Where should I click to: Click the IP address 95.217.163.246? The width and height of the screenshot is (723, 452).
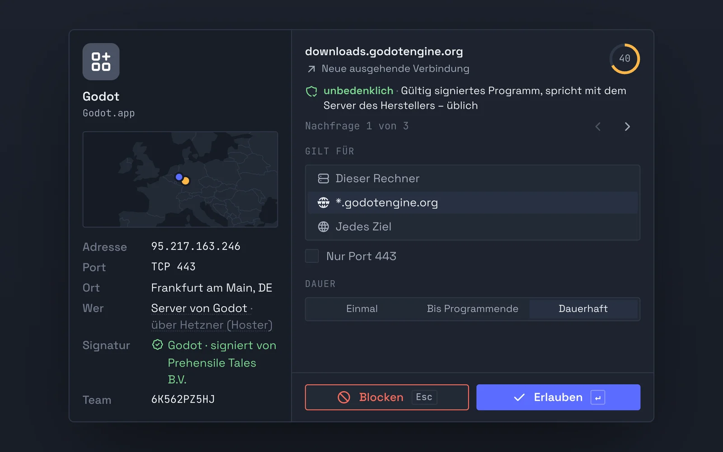pos(196,246)
